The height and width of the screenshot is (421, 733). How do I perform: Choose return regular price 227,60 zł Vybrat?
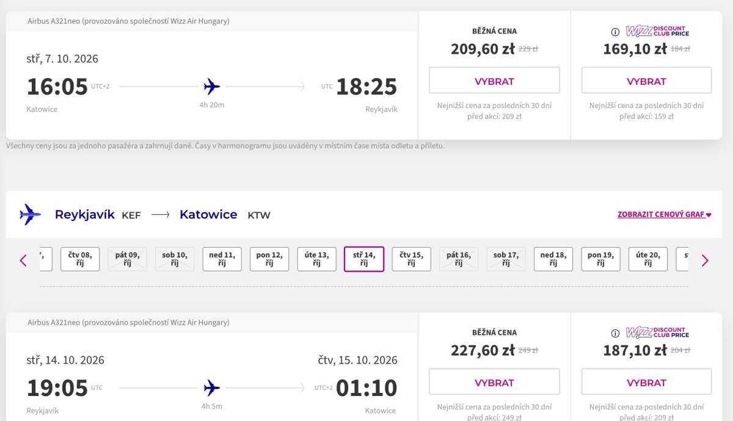click(x=494, y=382)
